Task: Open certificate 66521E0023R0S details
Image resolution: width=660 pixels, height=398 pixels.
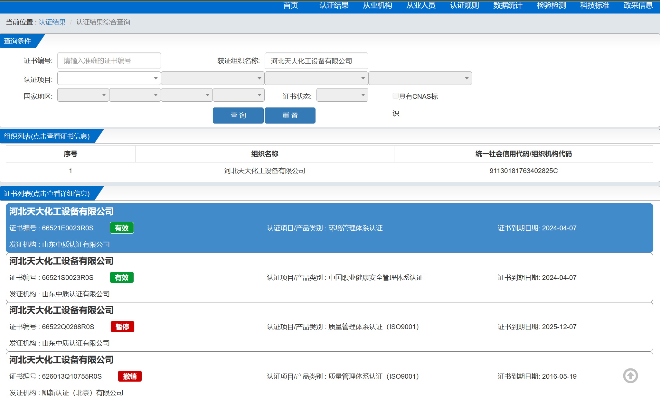Action: click(329, 228)
